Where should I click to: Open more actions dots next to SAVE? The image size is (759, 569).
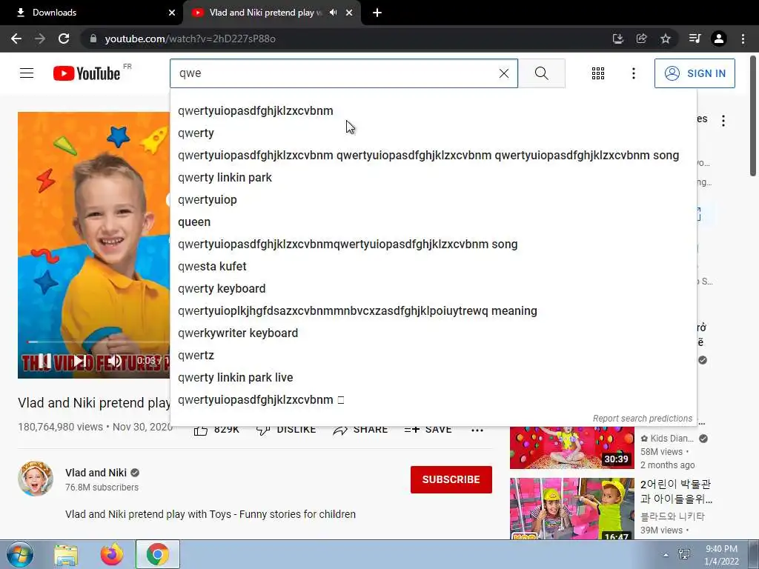[x=477, y=430]
